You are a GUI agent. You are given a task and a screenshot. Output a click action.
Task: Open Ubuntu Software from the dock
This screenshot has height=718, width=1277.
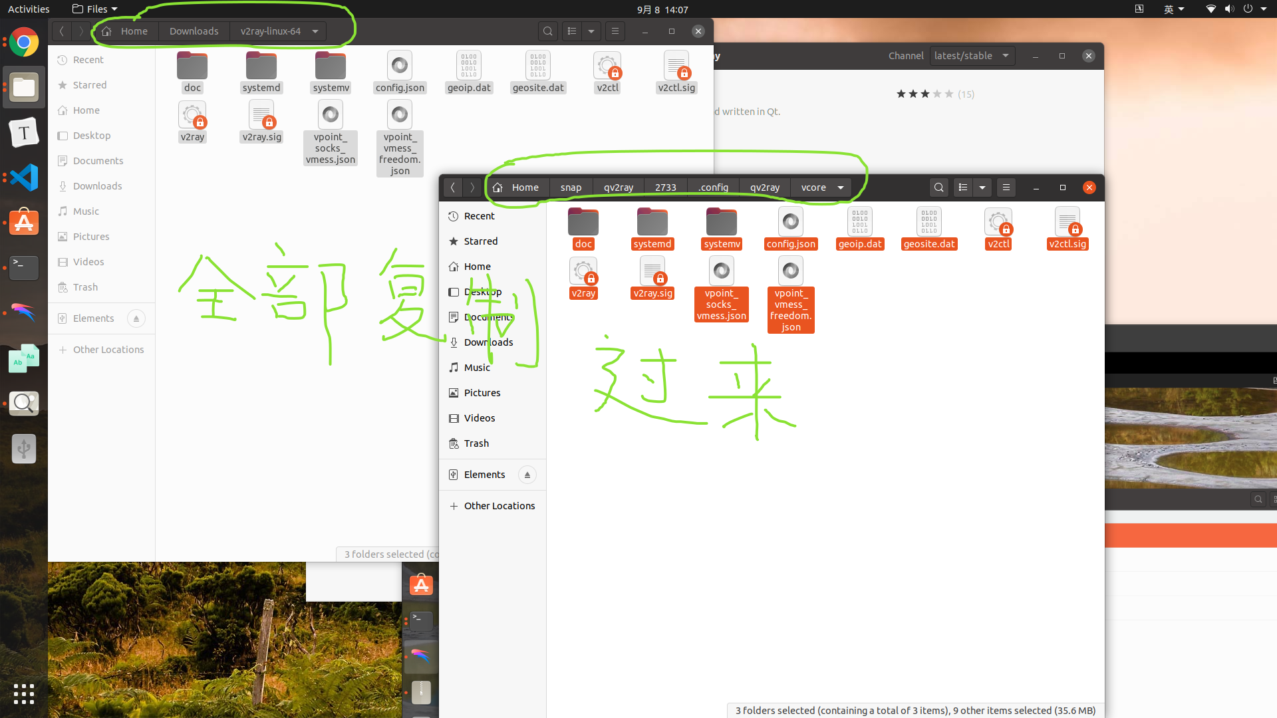24,223
